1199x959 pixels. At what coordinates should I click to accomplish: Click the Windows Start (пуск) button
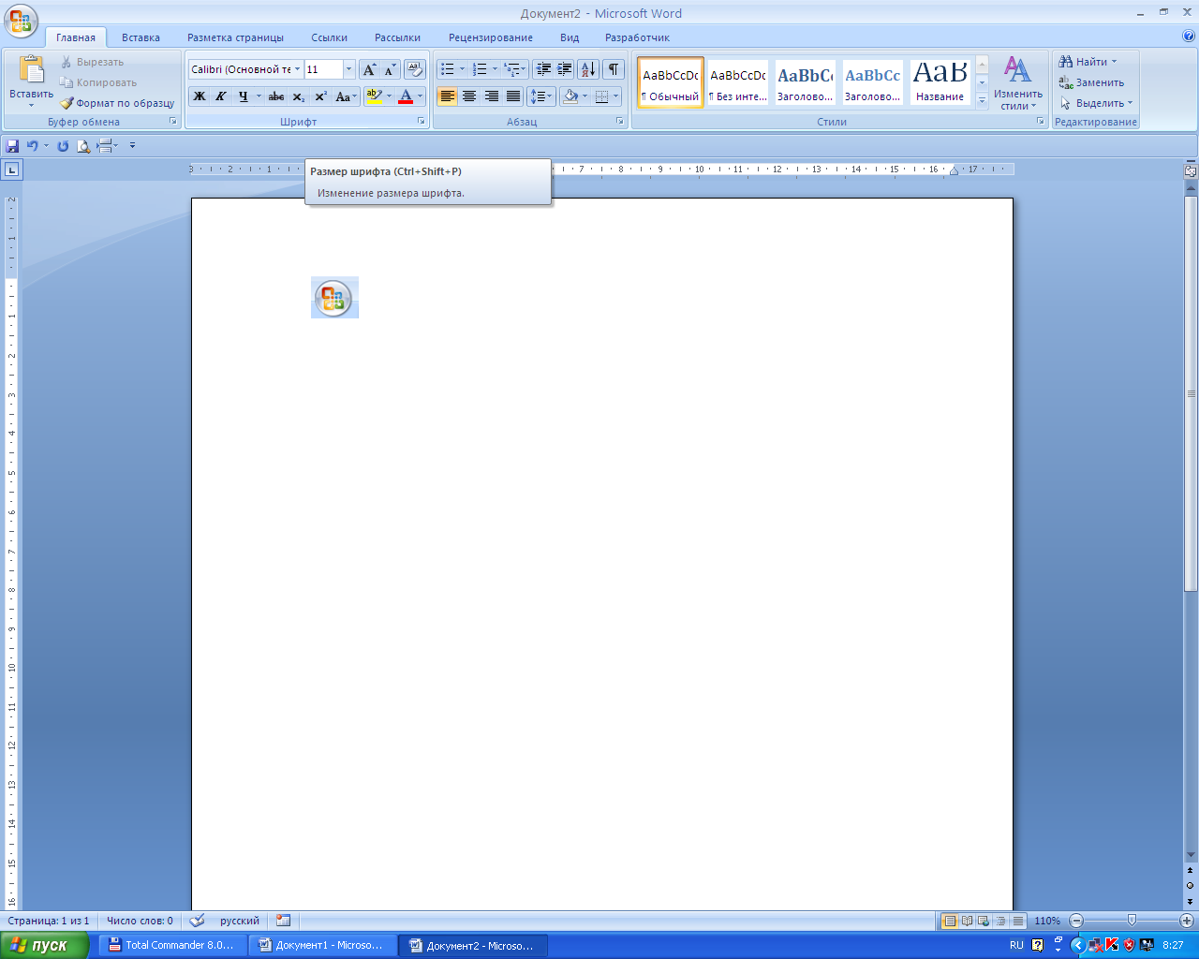point(44,945)
